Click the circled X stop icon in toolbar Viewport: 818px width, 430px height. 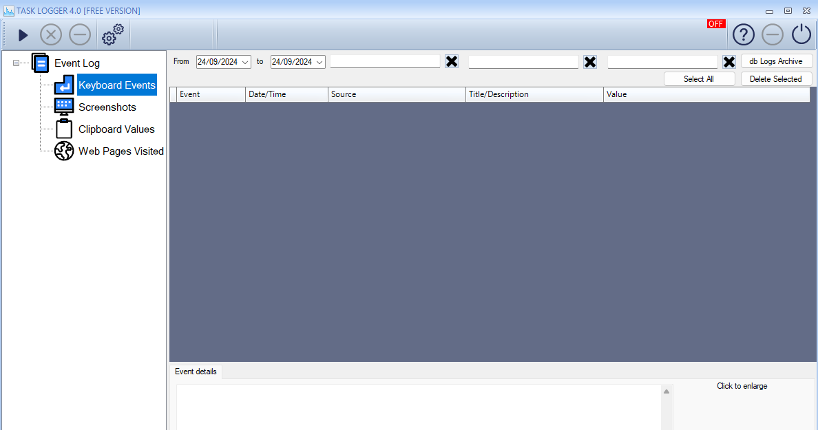50,36
